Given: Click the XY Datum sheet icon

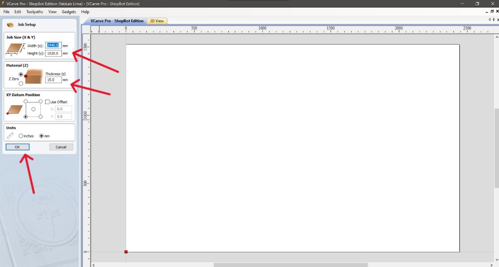Looking at the screenshot, I should 15,110.
